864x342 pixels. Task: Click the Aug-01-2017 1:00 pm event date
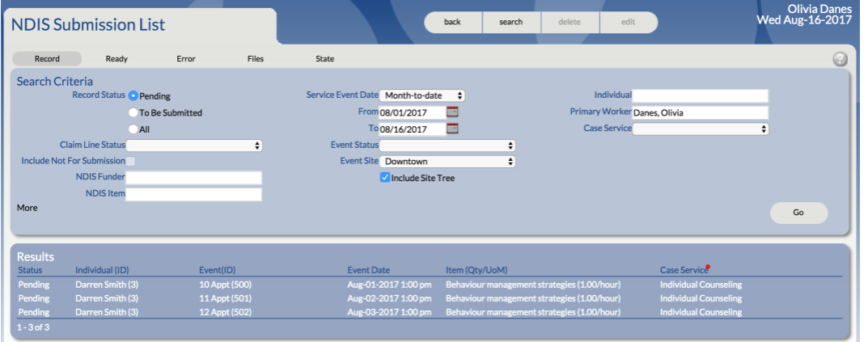pyautogui.click(x=389, y=285)
